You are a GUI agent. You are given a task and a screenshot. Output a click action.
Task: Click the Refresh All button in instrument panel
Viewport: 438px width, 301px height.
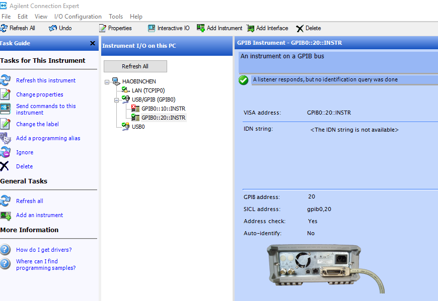coord(135,66)
